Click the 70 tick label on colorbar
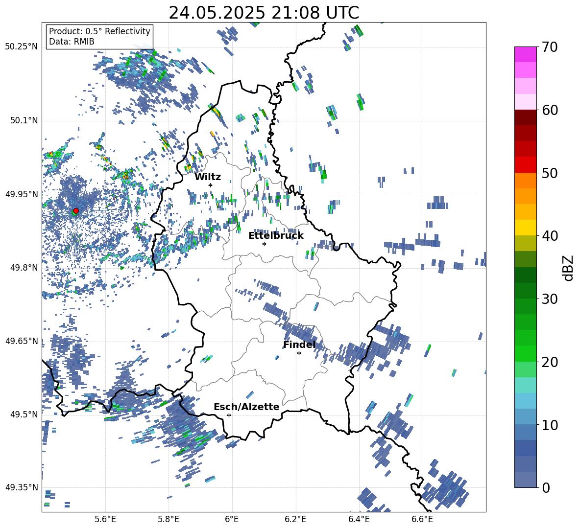580x529 pixels. coord(550,47)
